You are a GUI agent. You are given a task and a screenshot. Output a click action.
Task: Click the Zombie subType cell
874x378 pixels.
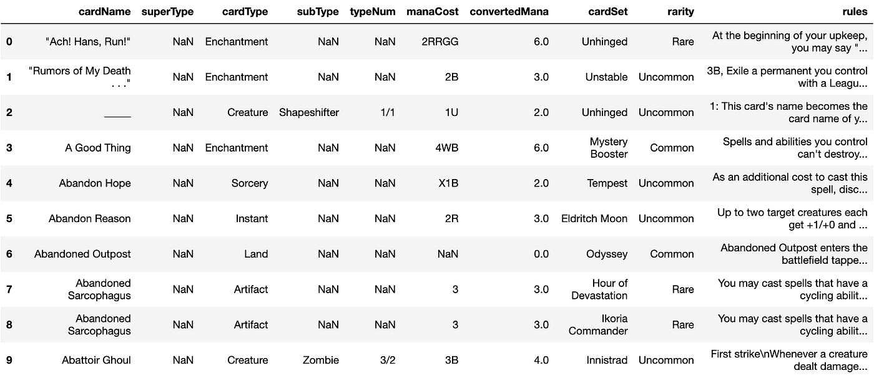point(322,360)
